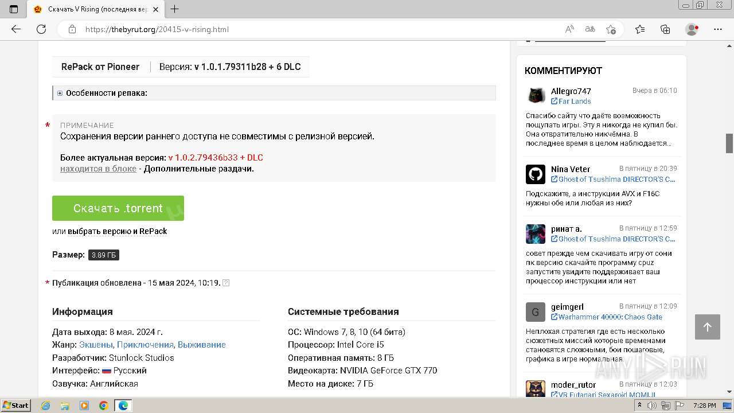Image resolution: width=734 pixels, height=413 pixels.
Task: Show hidden tray icons arrow
Action: point(641,406)
